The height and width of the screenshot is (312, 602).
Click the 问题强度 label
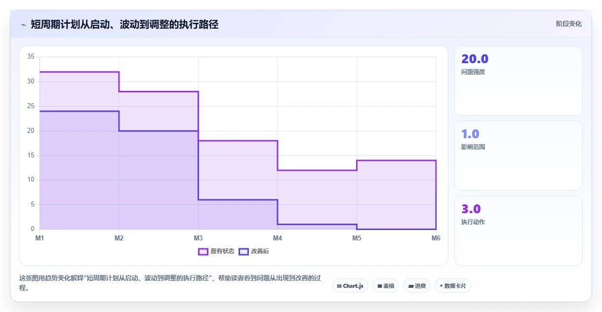473,72
